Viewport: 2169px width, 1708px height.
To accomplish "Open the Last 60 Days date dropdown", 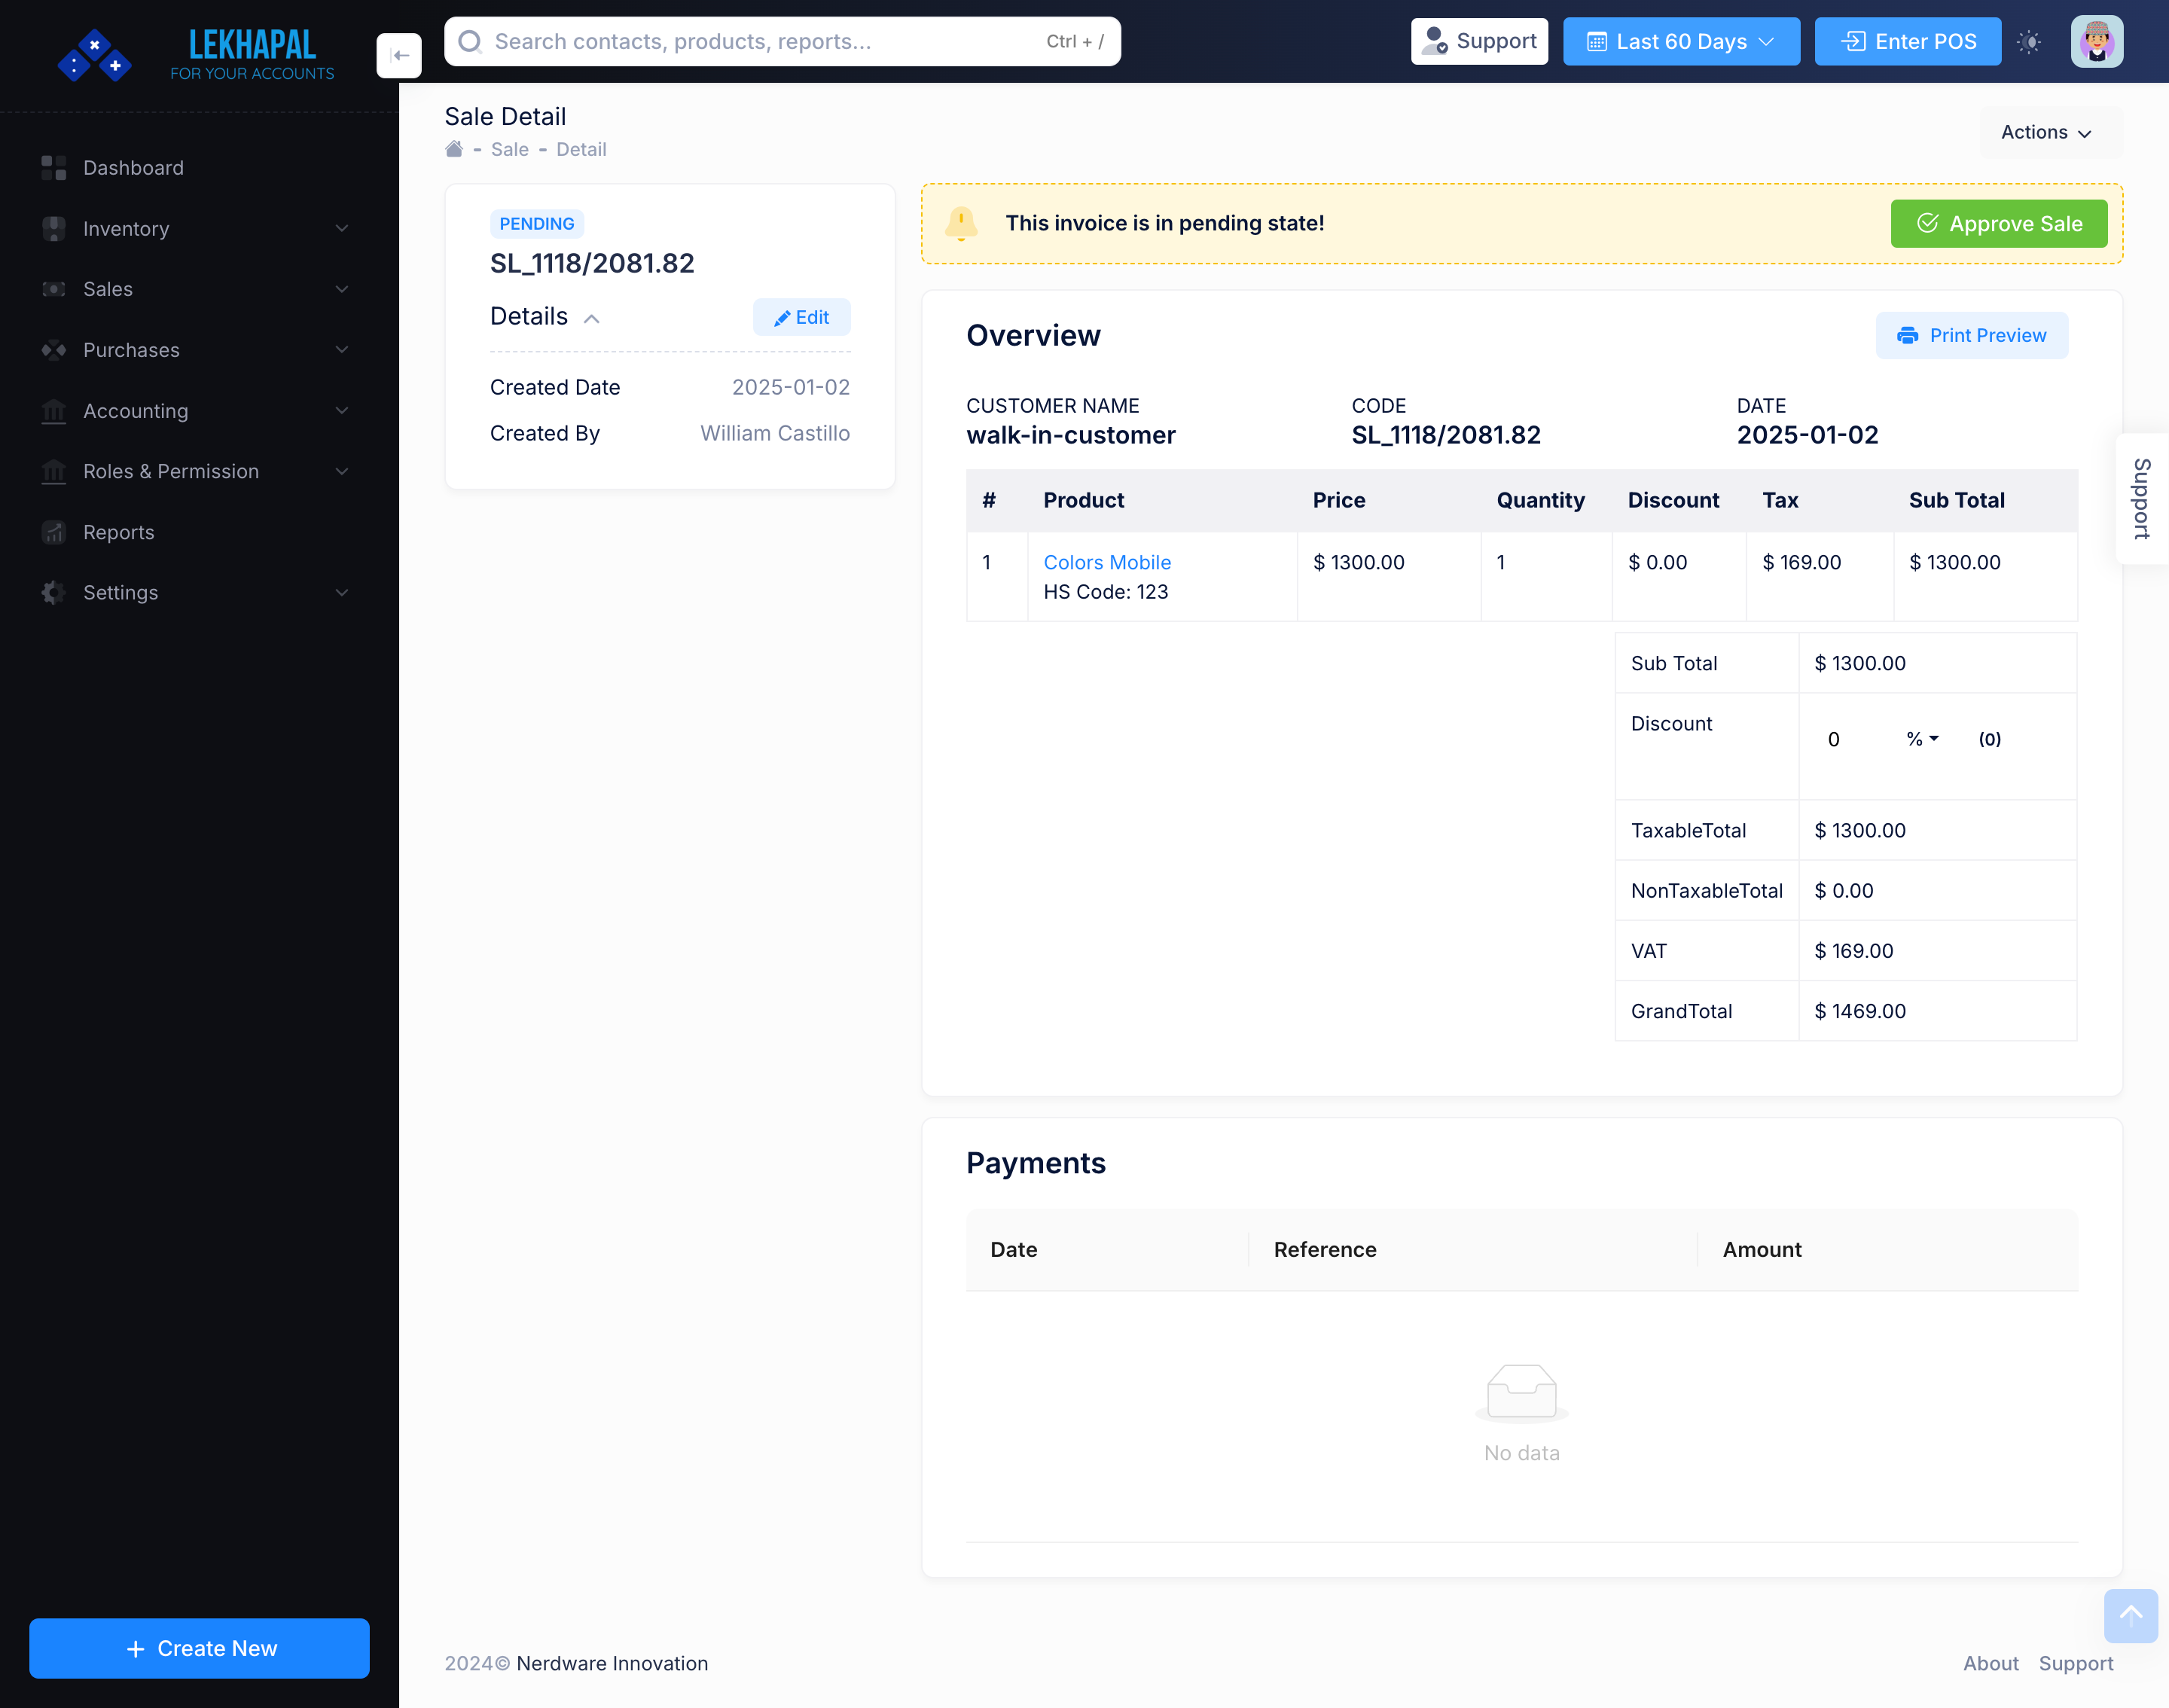I will click(x=1681, y=41).
